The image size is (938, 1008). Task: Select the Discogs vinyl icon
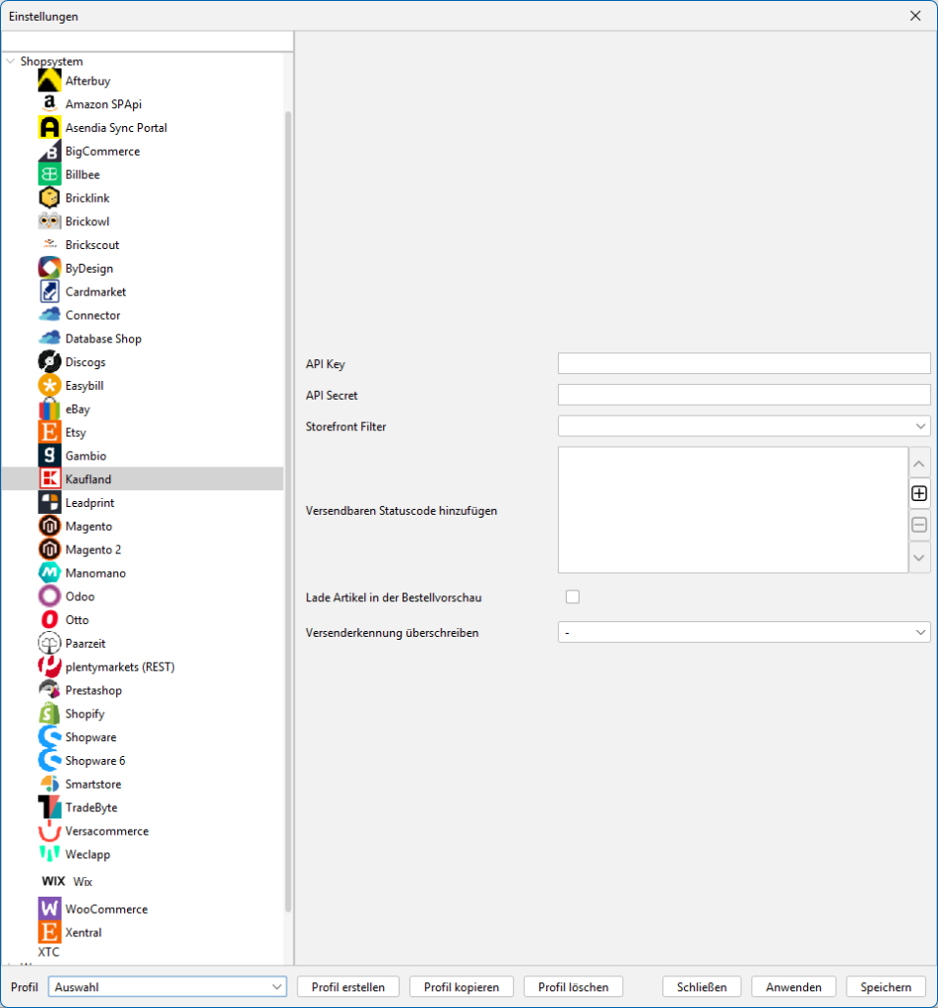coord(49,361)
